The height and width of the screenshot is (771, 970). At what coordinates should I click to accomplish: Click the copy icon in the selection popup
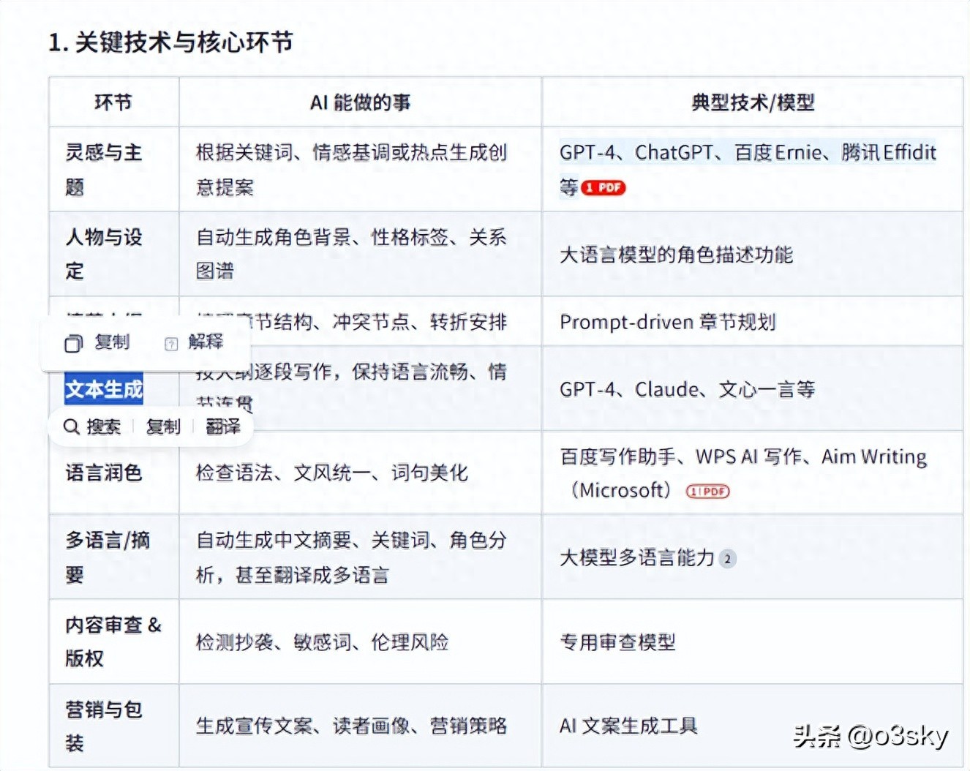(73, 342)
